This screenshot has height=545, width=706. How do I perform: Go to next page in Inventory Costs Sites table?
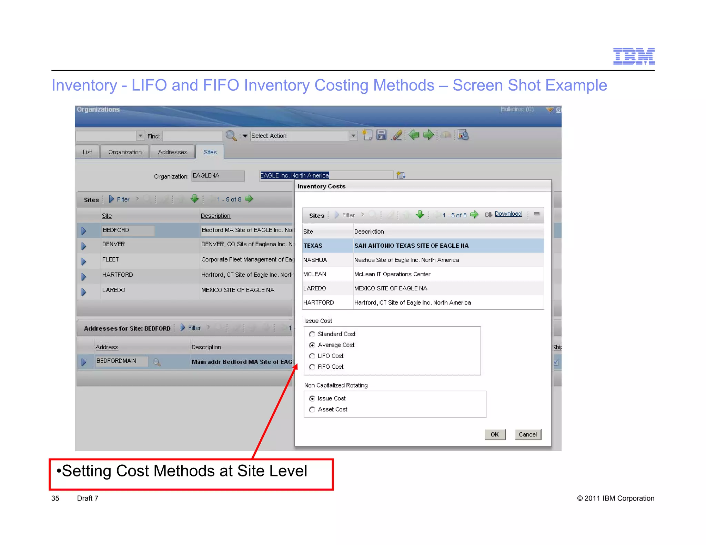point(474,215)
